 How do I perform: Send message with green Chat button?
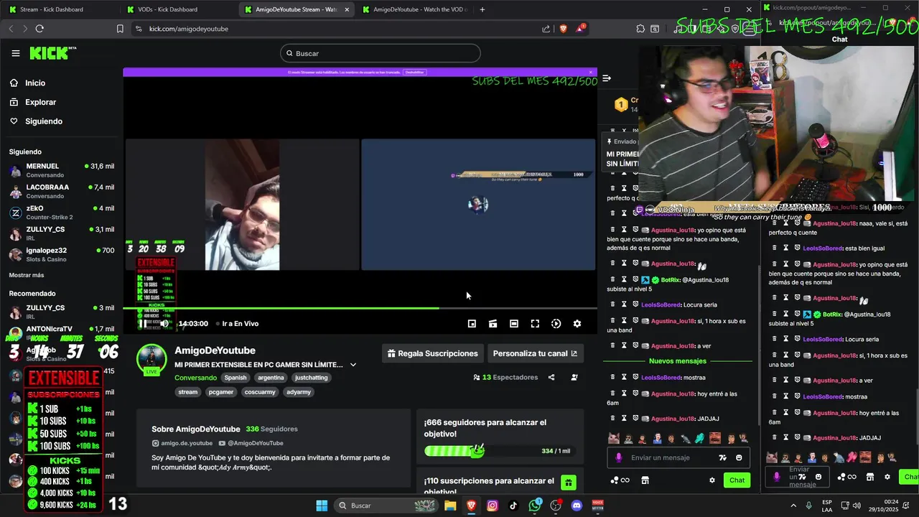[737, 480]
